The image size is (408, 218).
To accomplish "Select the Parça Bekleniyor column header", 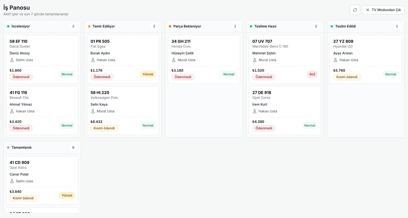I will pyautogui.click(x=204, y=26).
